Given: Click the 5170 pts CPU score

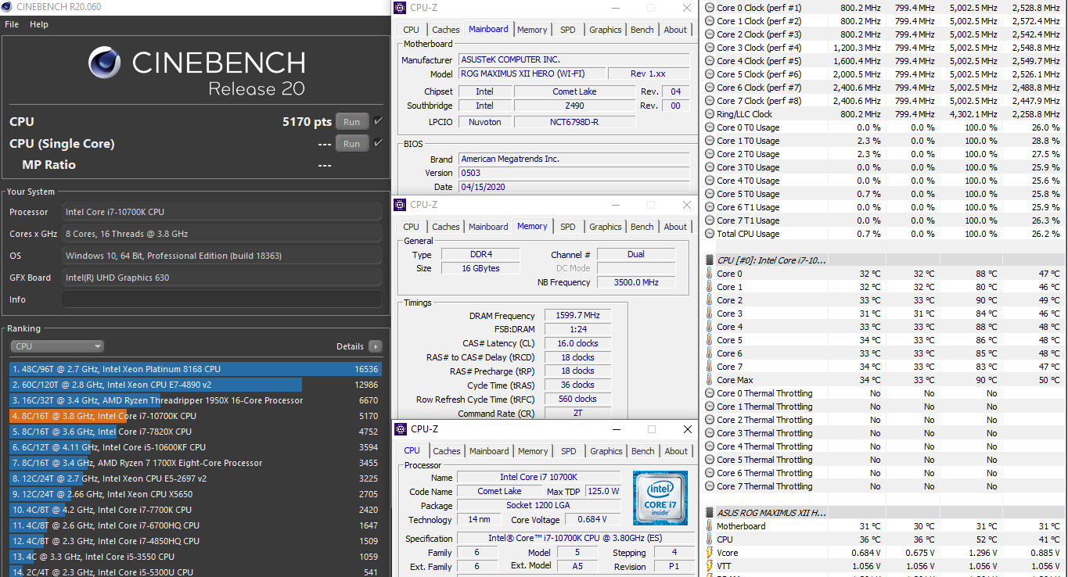Looking at the screenshot, I should point(307,122).
